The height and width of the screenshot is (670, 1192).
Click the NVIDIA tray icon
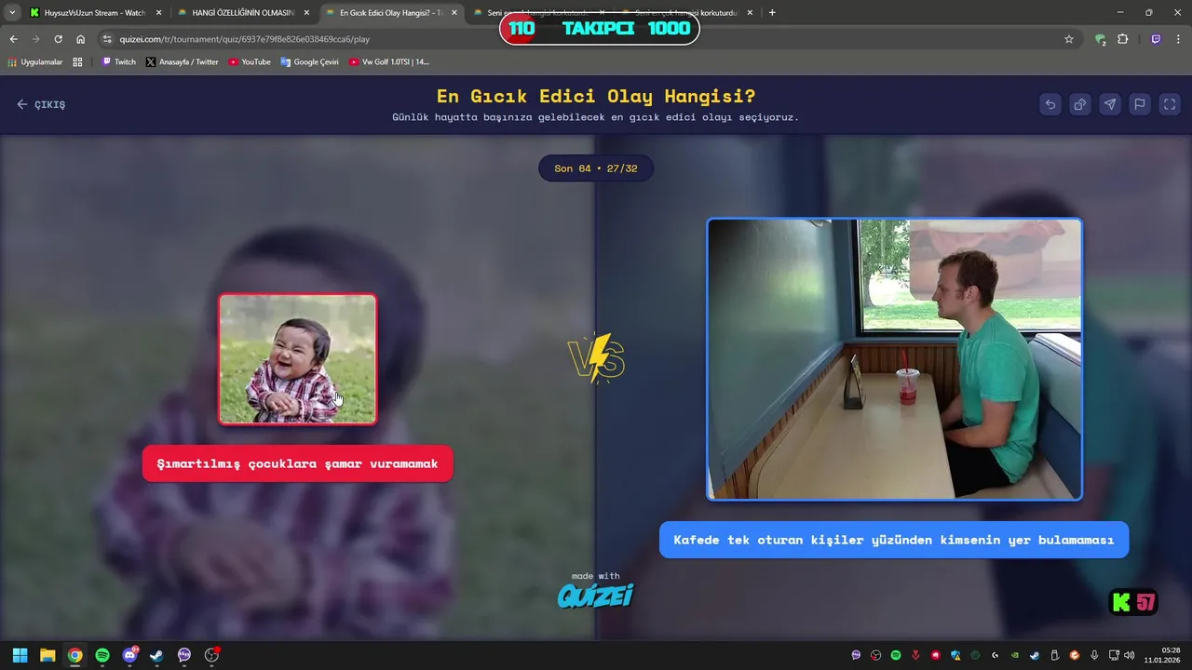pos(1015,655)
